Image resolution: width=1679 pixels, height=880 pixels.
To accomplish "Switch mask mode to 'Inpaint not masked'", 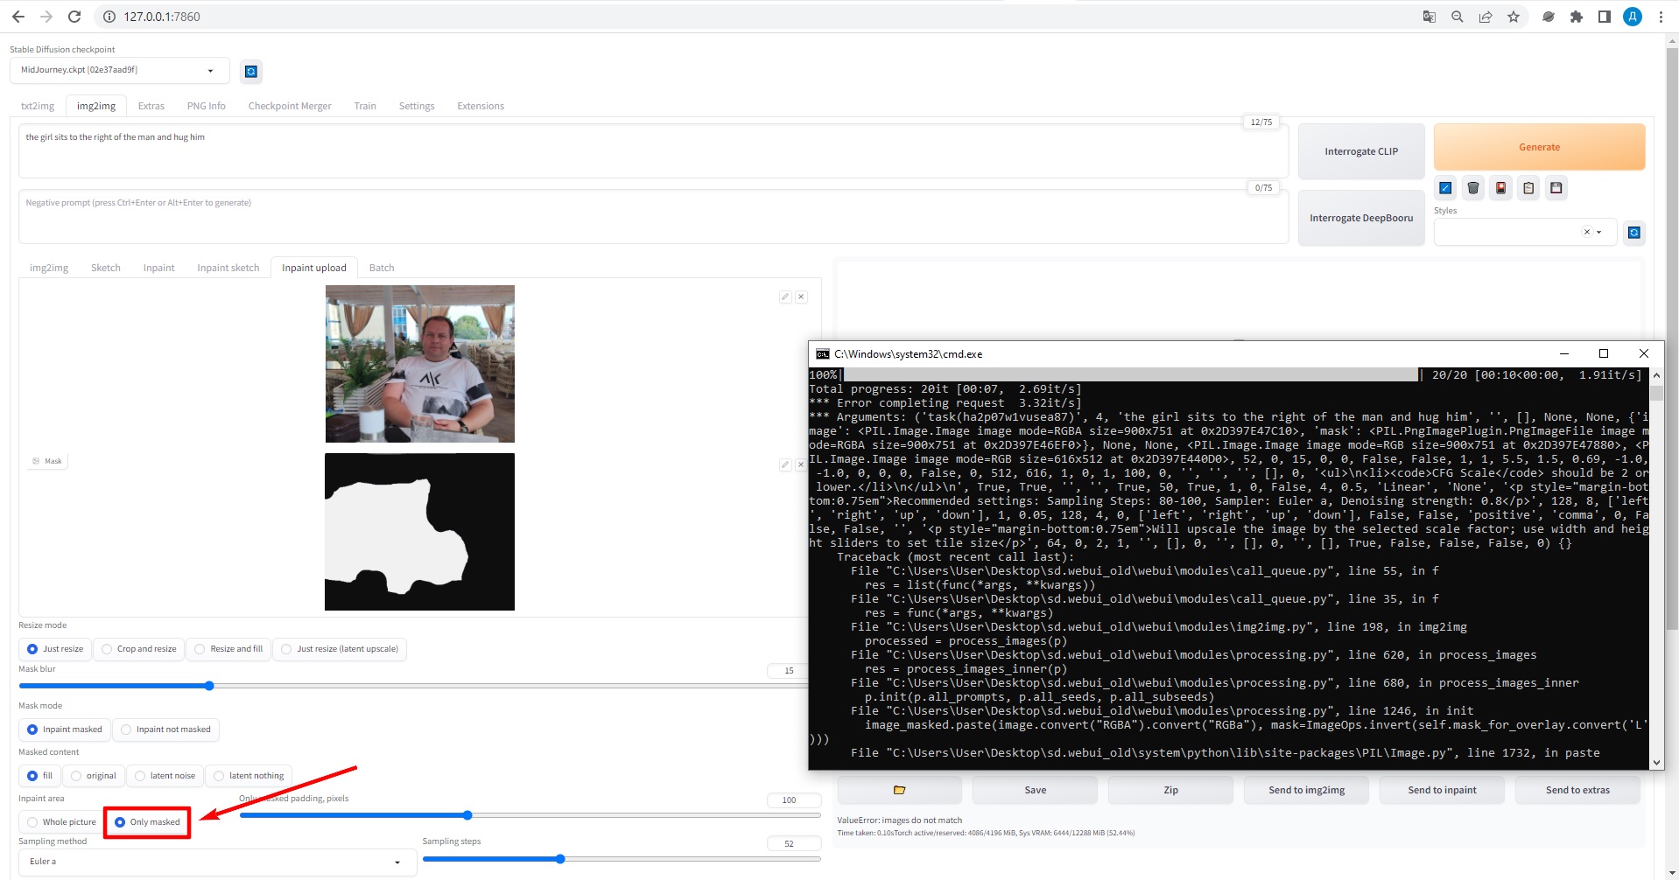I will click(125, 729).
